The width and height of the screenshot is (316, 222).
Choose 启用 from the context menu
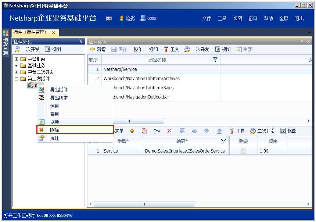pos(75,114)
